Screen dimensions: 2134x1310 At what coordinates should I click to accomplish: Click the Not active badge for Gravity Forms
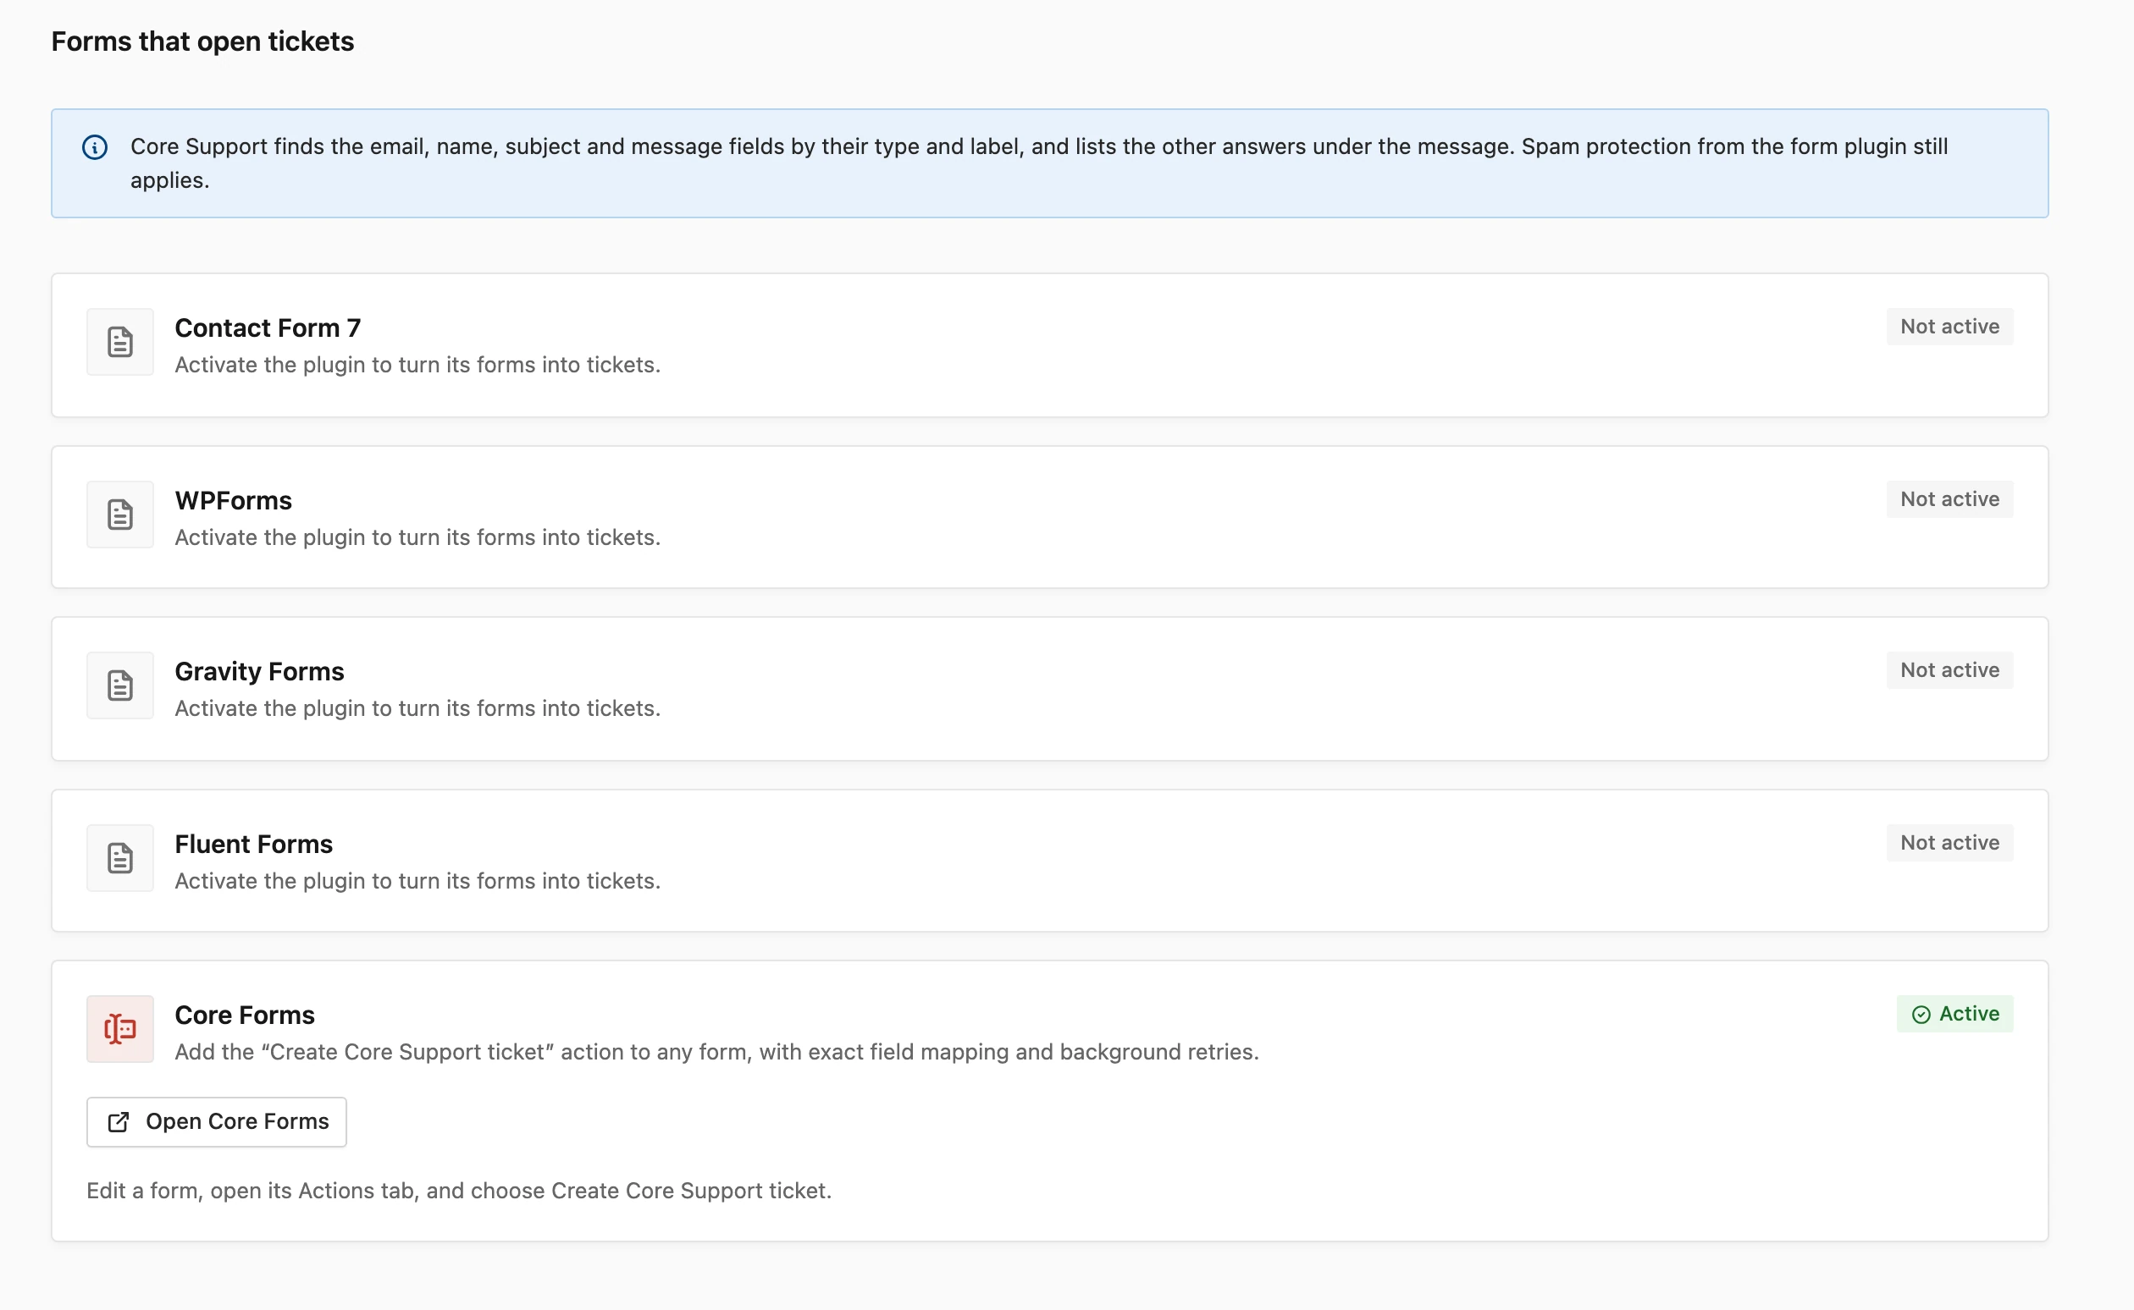point(1949,669)
